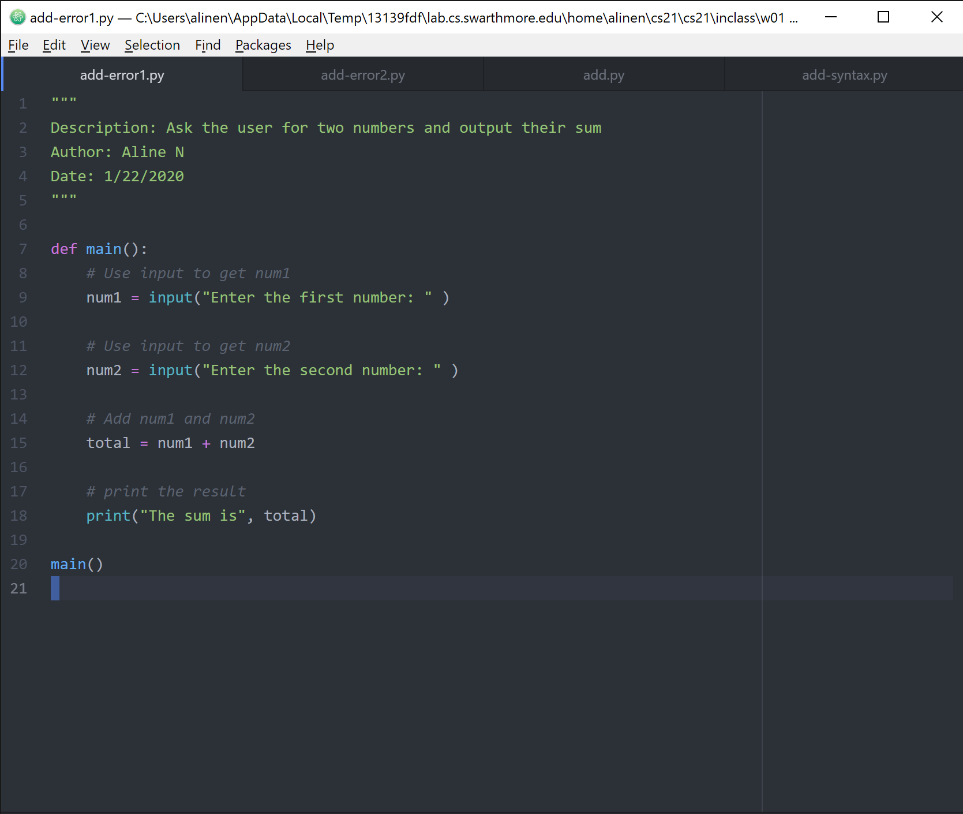This screenshot has width=963, height=814.
Task: Minimize the Atom window
Action: 831,17
